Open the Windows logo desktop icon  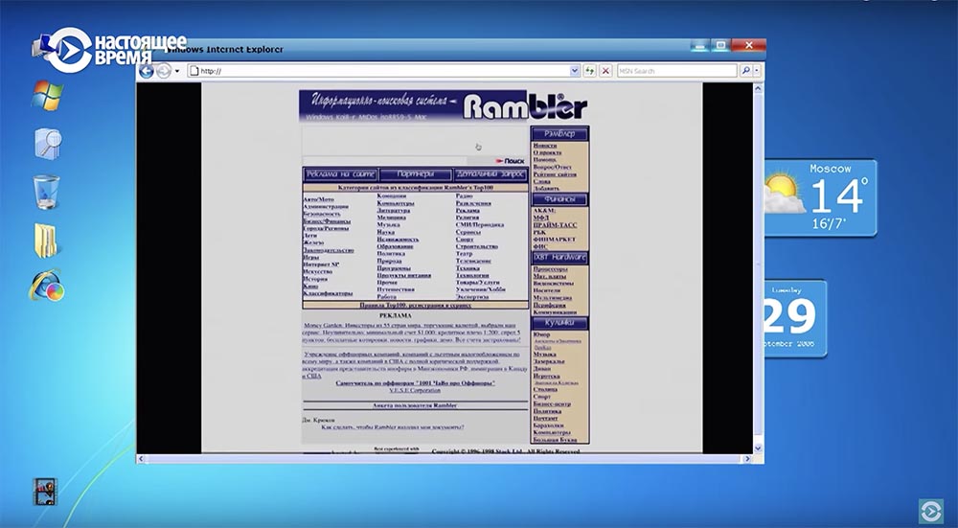click(48, 96)
